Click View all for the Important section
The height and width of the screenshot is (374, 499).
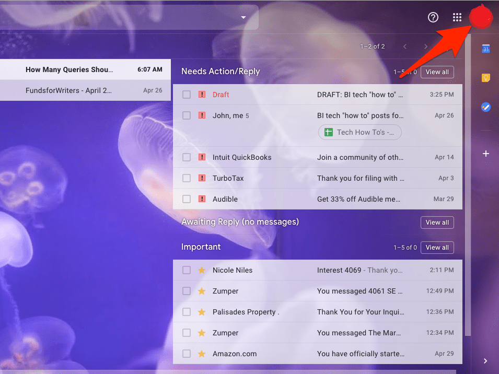coord(437,247)
